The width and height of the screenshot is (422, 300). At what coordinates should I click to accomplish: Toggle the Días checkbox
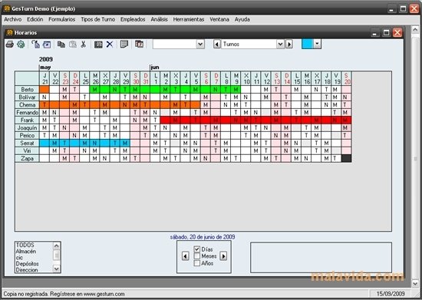[x=196, y=249]
